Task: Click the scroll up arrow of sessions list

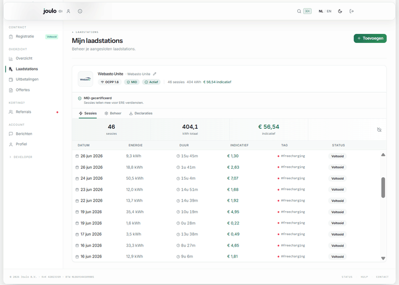Action: coord(383,155)
